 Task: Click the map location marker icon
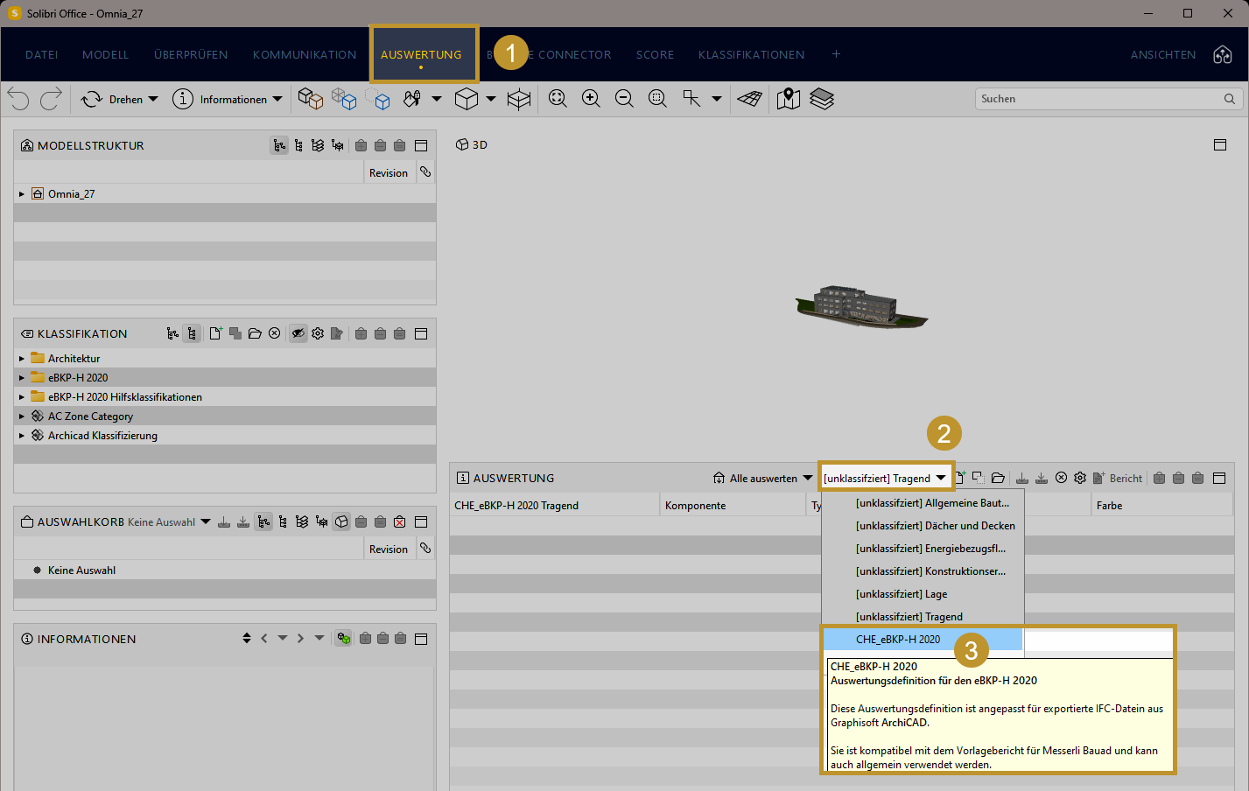click(x=789, y=99)
